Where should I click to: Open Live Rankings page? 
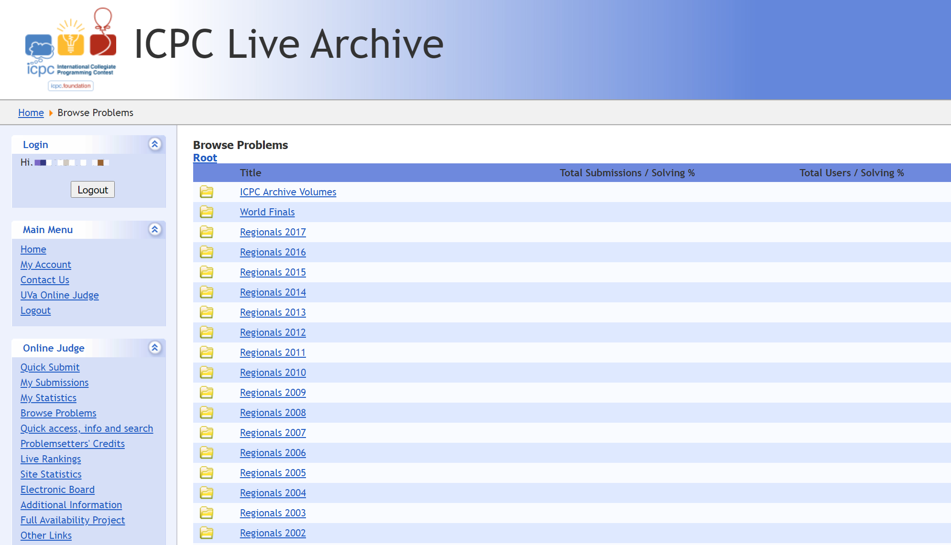click(x=51, y=459)
